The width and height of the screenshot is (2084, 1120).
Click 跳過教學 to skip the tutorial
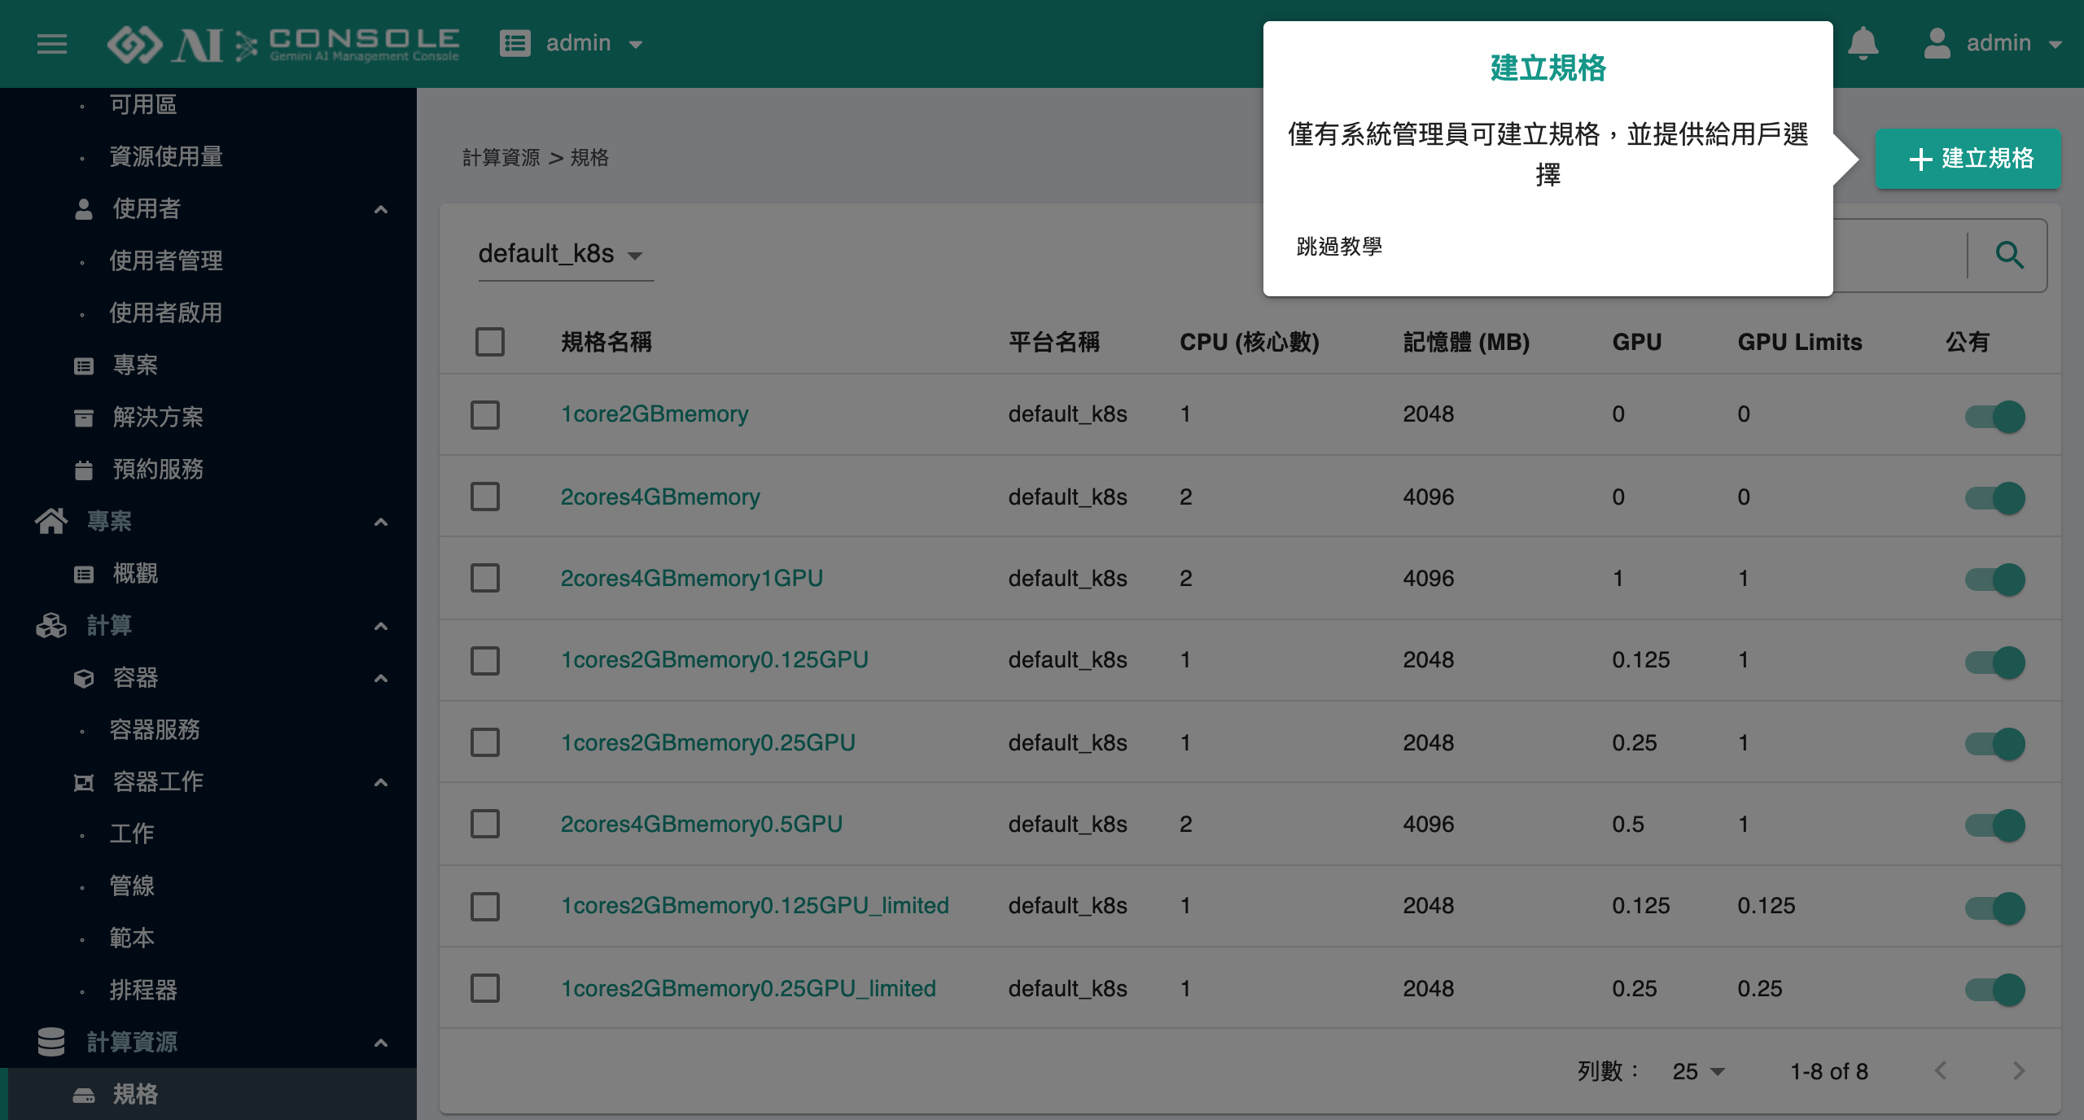coord(1339,246)
